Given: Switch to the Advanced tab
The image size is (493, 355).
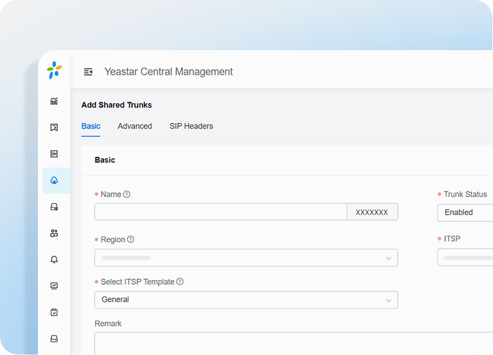Looking at the screenshot, I should coord(135,126).
